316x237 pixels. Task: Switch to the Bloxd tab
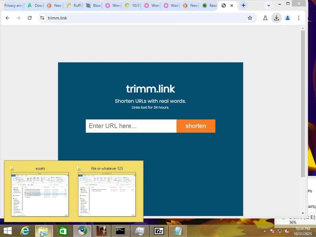click(93, 6)
